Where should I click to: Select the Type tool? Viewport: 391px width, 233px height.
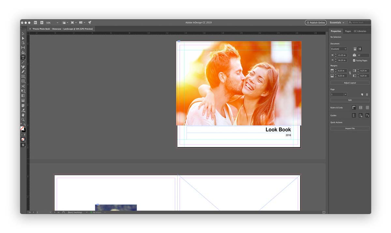tap(23, 57)
